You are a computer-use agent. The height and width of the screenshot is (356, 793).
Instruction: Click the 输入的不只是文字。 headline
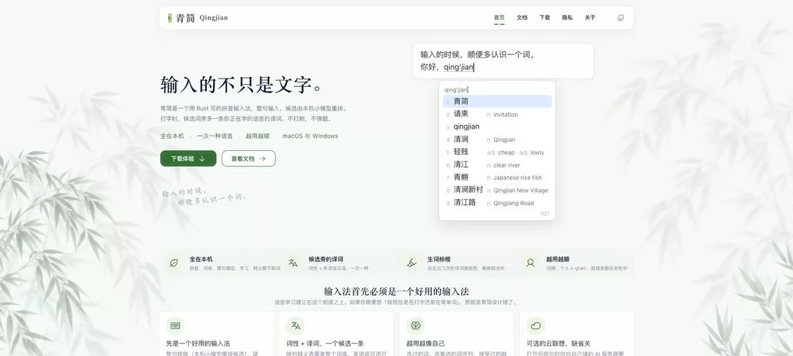(242, 85)
